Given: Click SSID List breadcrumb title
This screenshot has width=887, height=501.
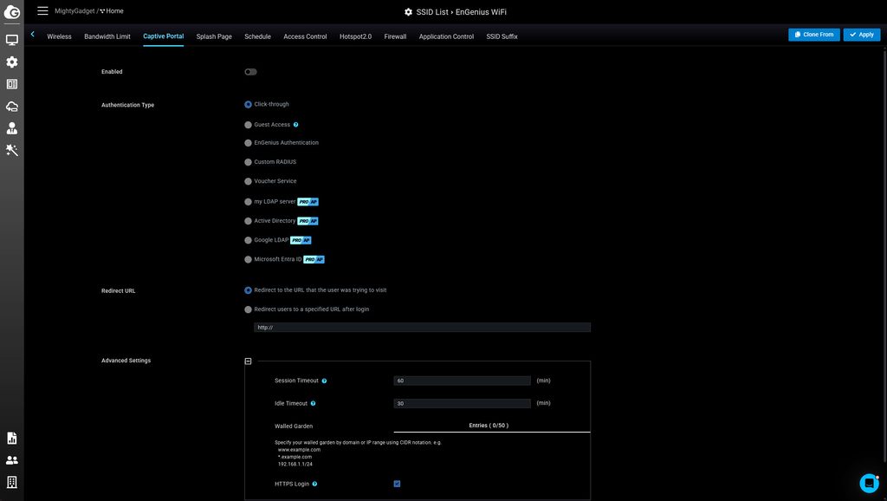Looking at the screenshot, I should [432, 12].
